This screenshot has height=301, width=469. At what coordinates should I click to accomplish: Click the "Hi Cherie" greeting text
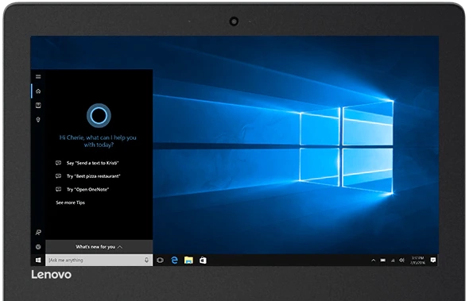[98, 141]
